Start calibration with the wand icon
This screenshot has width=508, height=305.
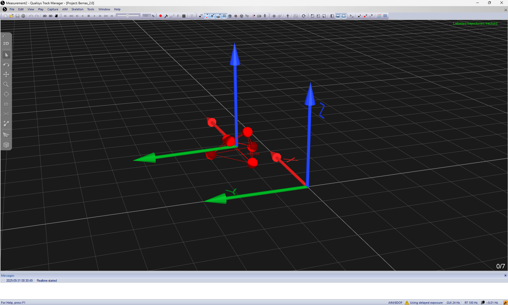pyautogui.click(x=166, y=16)
